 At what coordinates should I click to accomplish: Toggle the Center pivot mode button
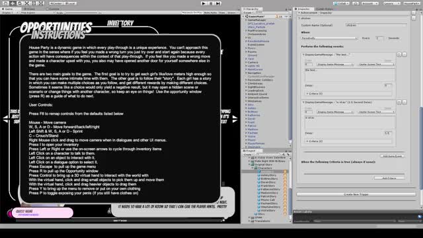pos(56,3)
